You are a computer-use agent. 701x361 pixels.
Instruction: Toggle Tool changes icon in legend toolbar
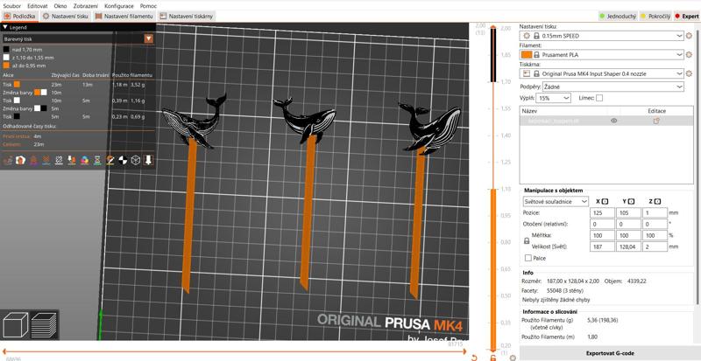(x=72, y=160)
